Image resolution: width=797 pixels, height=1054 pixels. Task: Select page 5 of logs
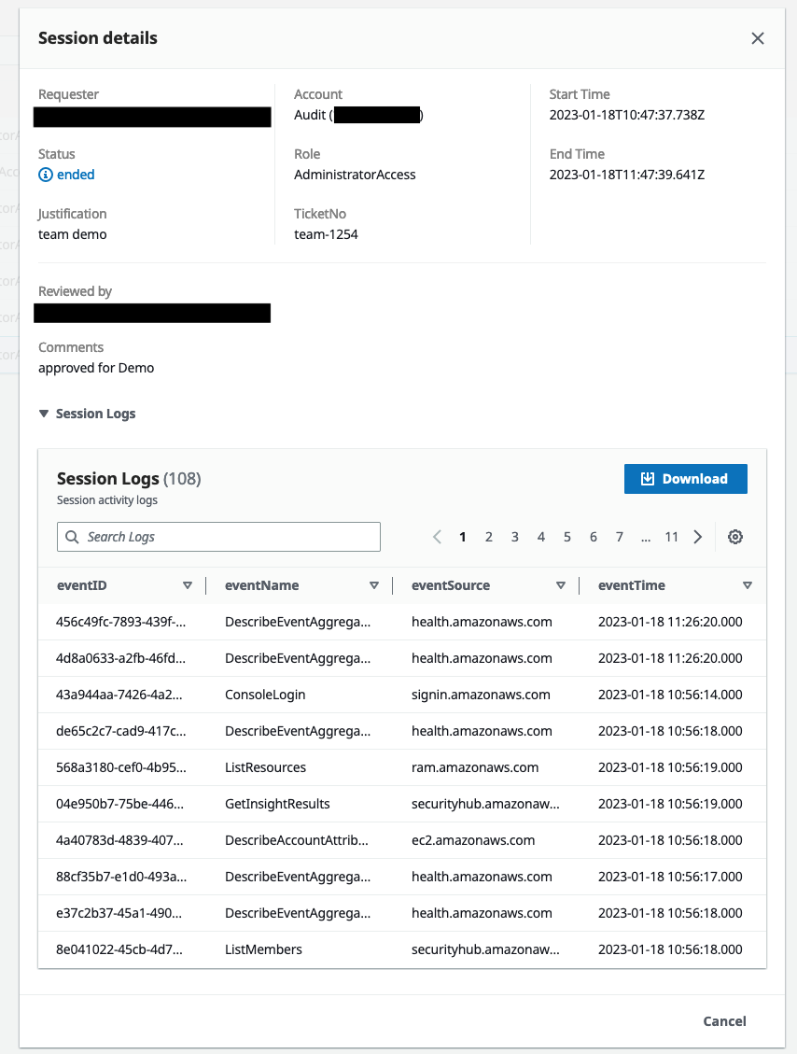[x=567, y=537]
